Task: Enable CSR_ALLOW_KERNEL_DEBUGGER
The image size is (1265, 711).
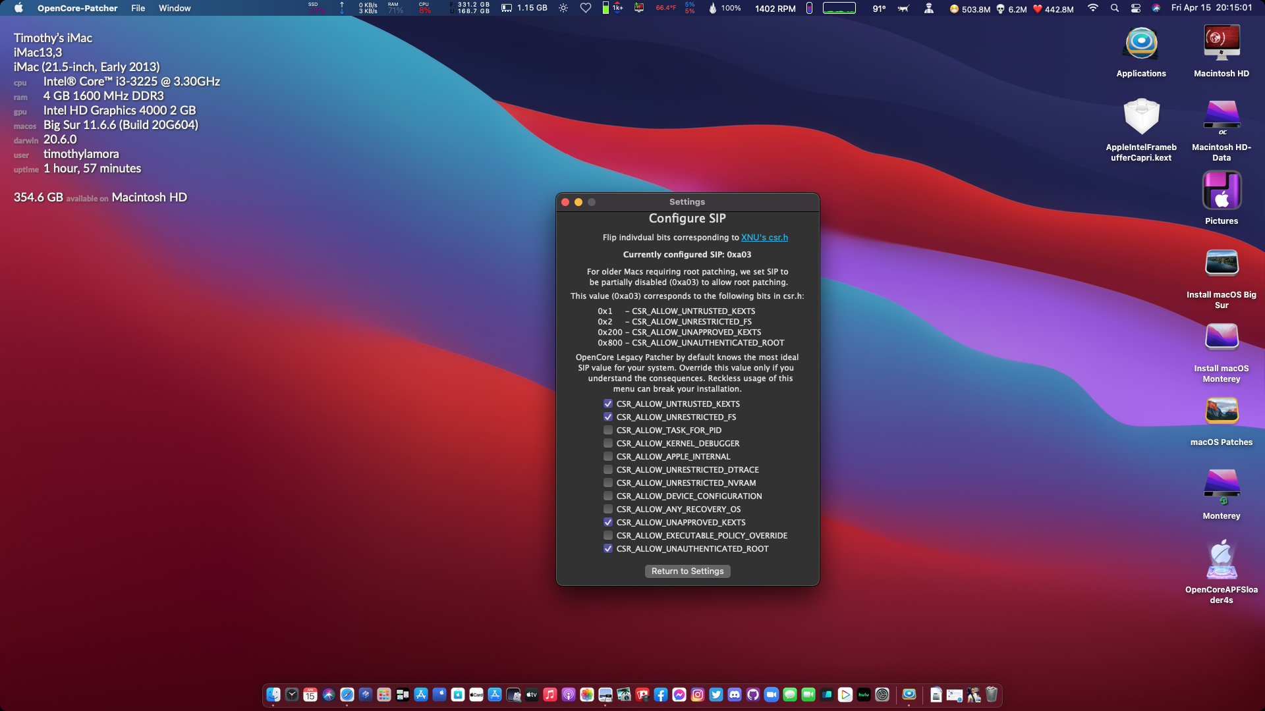Action: (608, 443)
